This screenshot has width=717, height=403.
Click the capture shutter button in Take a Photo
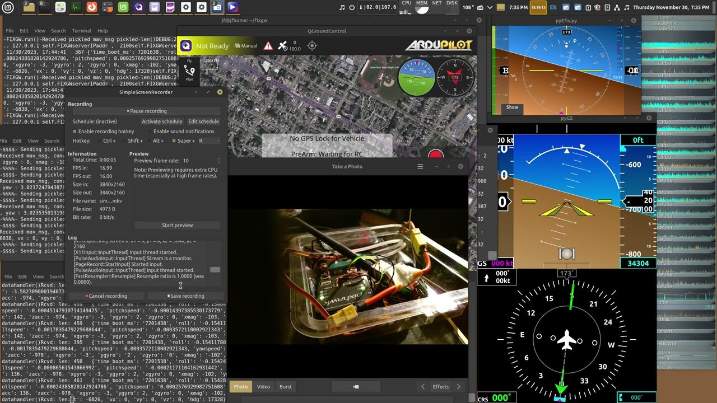coord(356,386)
